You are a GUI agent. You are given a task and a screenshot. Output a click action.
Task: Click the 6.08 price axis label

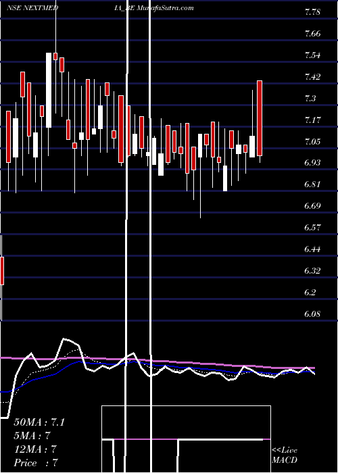pos(312,314)
